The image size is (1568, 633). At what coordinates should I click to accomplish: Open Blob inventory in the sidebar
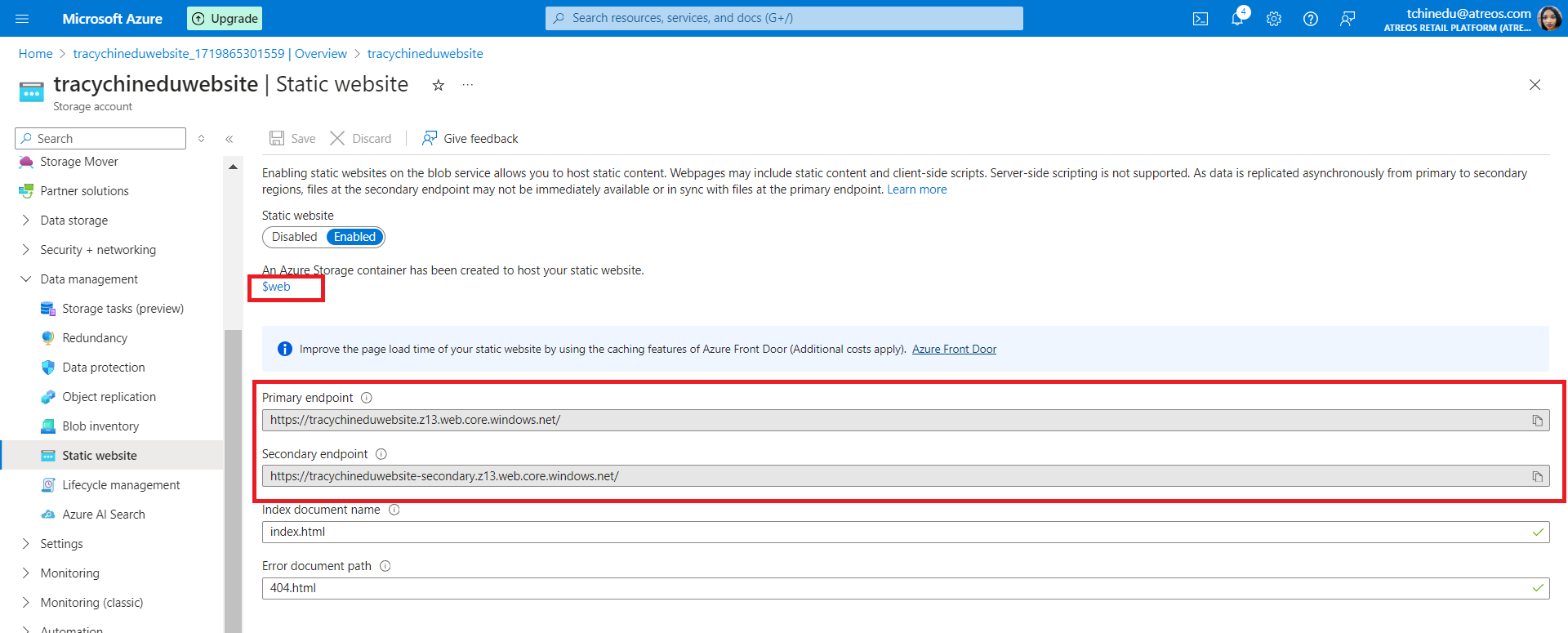pos(100,426)
